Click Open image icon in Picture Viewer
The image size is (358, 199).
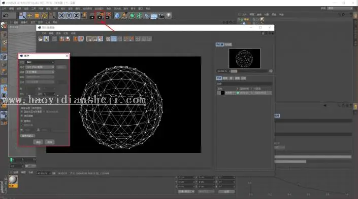41,39
